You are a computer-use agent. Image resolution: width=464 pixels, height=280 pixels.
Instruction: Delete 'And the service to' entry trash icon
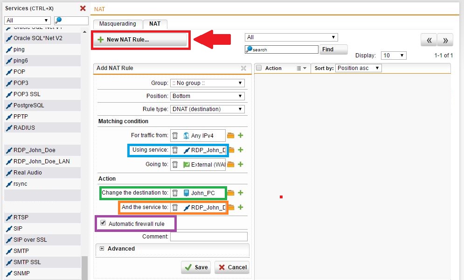point(175,208)
